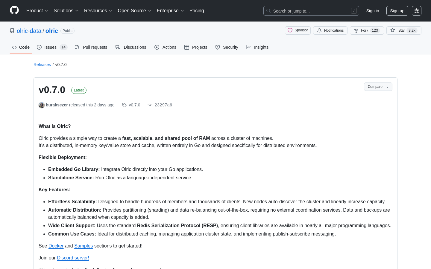Expand the Resources menu
The width and height of the screenshot is (431, 269).
[x=98, y=11]
